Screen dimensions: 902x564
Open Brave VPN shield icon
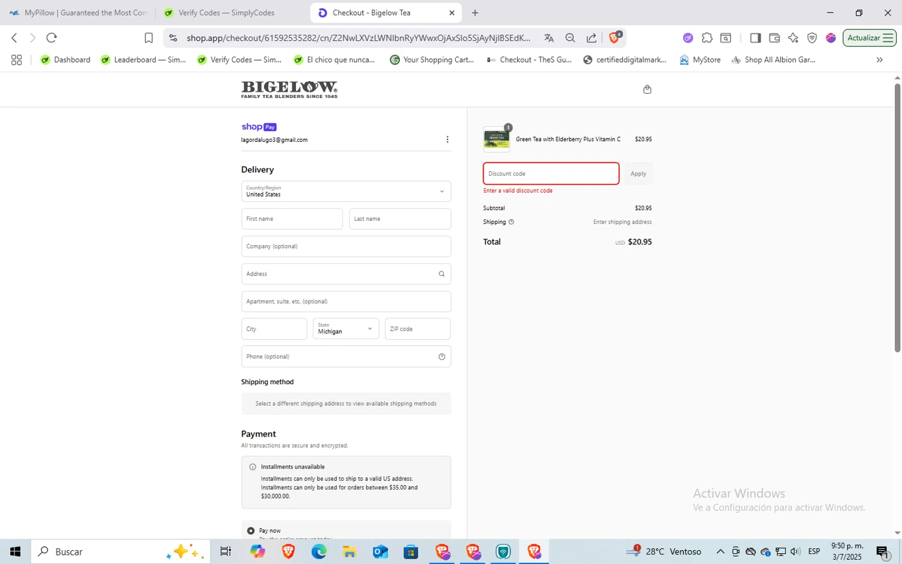(812, 38)
